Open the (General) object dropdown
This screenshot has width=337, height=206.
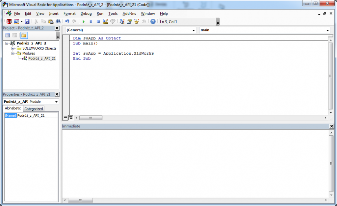pyautogui.click(x=194, y=30)
